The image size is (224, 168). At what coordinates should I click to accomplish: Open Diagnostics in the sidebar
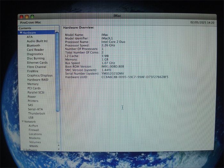point(35,54)
